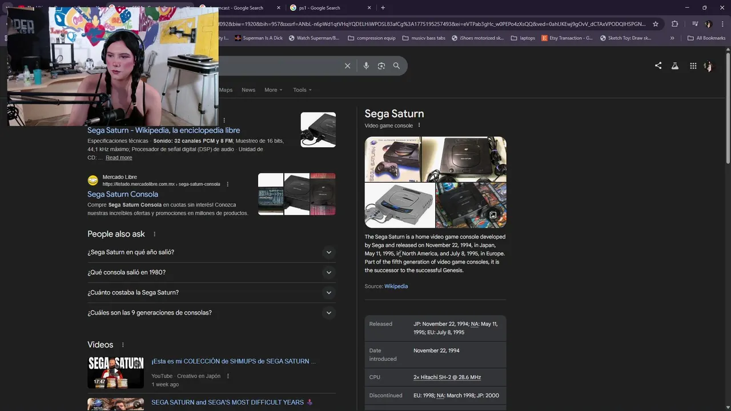Open gray Sega Saturn console image

(x=399, y=205)
